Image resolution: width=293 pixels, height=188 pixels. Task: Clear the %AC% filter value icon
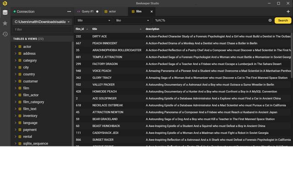[x=270, y=21]
